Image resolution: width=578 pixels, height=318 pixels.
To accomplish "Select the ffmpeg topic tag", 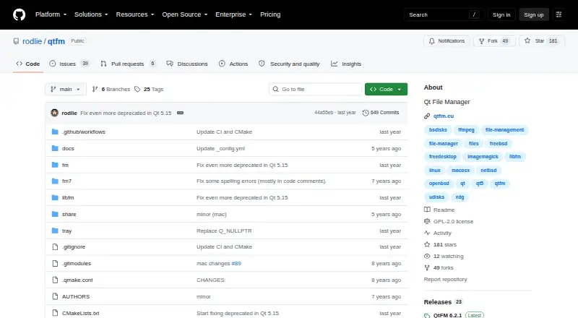I will [466, 130].
